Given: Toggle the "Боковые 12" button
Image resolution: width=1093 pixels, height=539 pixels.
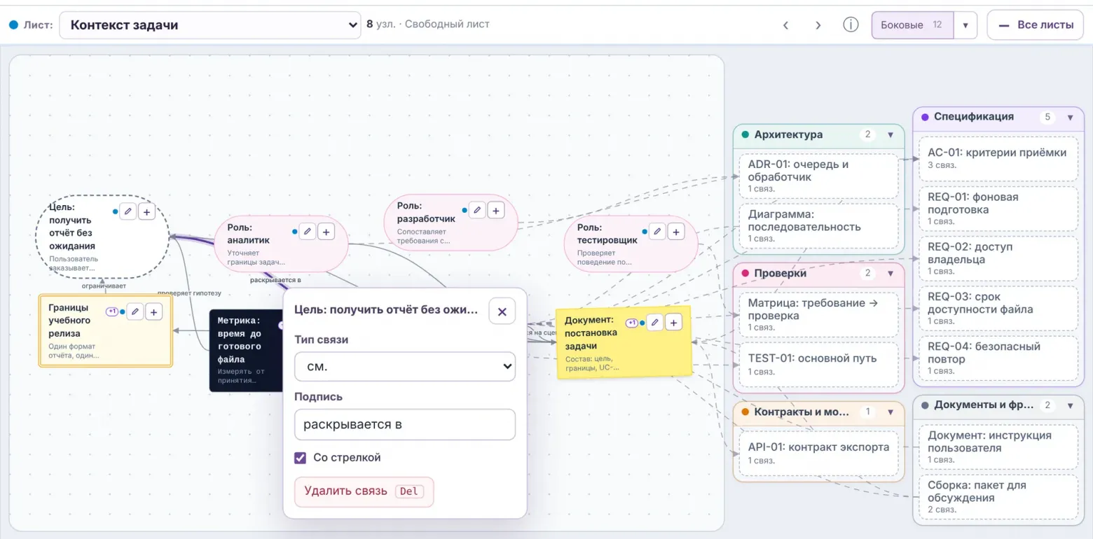Looking at the screenshot, I should (x=912, y=25).
